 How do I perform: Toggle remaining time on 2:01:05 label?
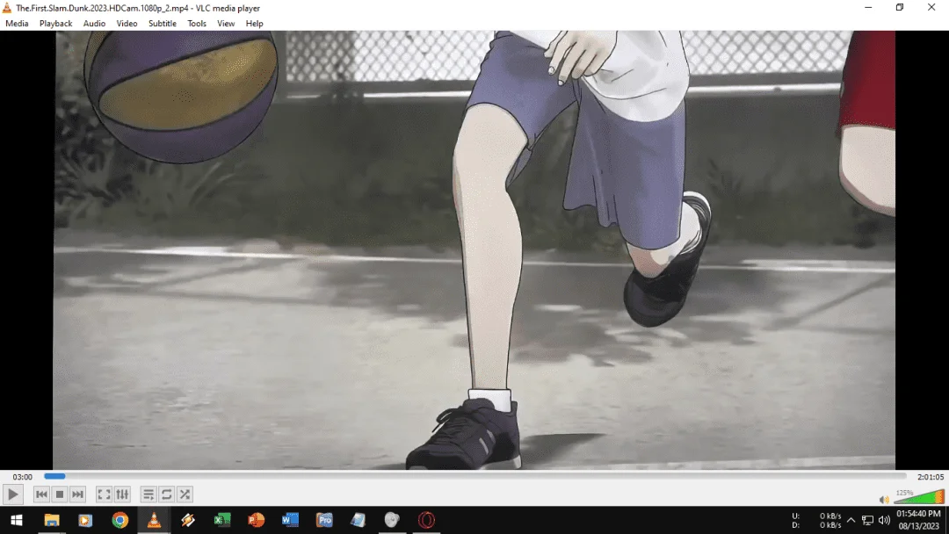click(931, 477)
